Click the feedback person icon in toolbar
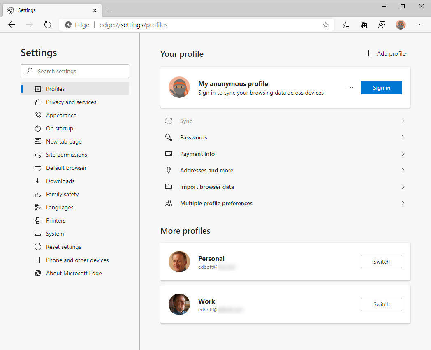 [382, 25]
